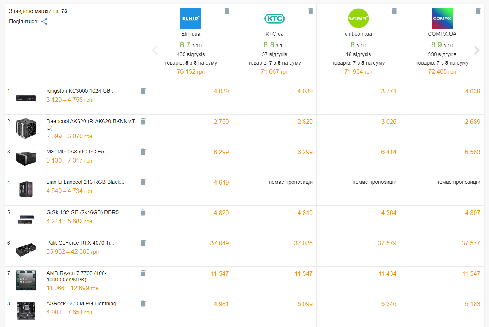This screenshot has width=489, height=327.
Task: Open COMPX.UA store logo
Action: point(442,19)
